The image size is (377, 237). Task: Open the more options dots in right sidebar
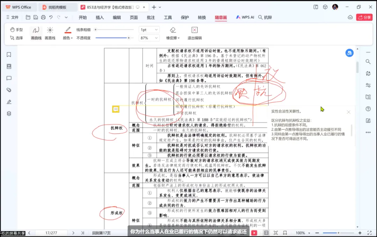(368, 132)
